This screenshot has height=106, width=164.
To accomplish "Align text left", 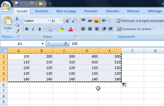I will (83, 29).
